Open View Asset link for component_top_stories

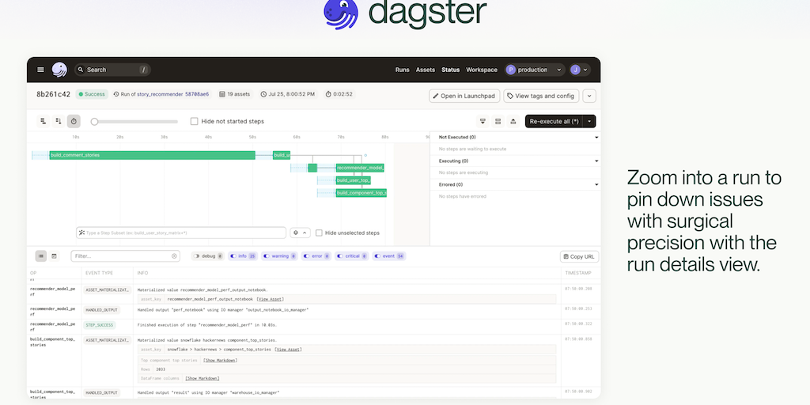pyautogui.click(x=288, y=350)
